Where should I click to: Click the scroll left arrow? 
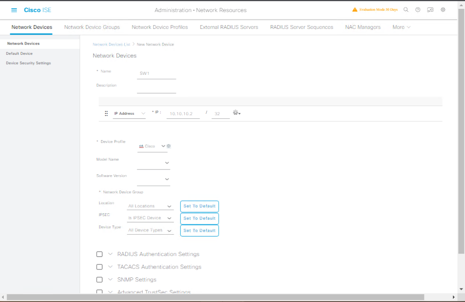point(3,297)
